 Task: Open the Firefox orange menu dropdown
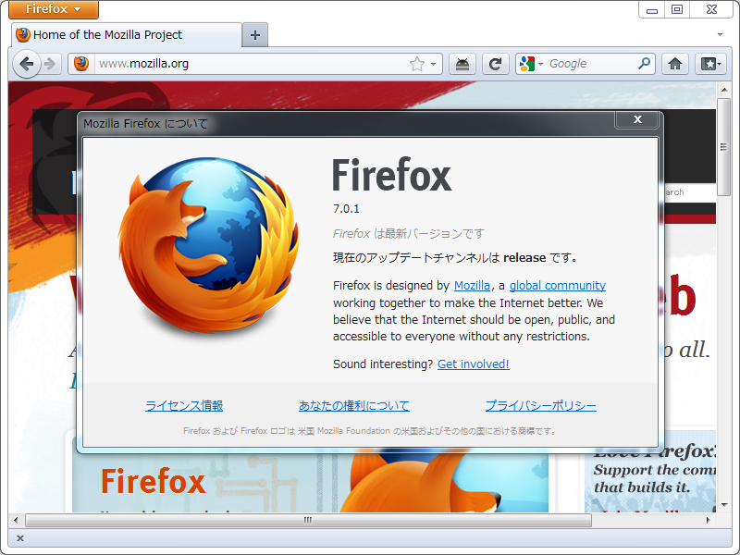click(52, 10)
